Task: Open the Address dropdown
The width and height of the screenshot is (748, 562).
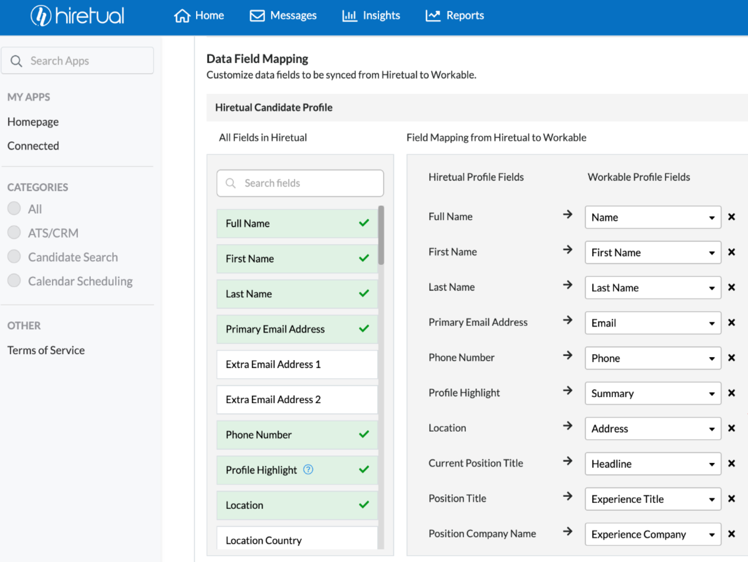Action: pyautogui.click(x=653, y=428)
